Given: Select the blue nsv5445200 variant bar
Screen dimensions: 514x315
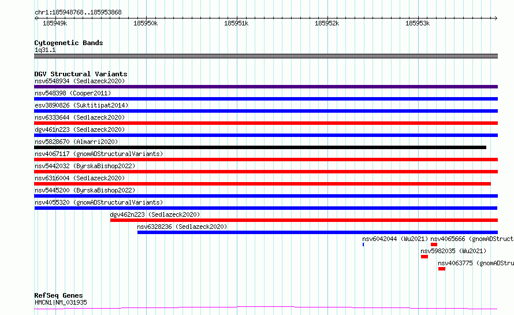Looking at the screenshot, I should [266, 196].
